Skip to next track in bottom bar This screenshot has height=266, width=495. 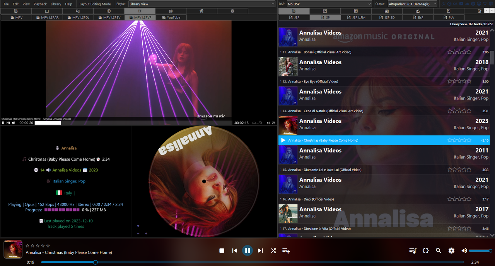[260, 251]
